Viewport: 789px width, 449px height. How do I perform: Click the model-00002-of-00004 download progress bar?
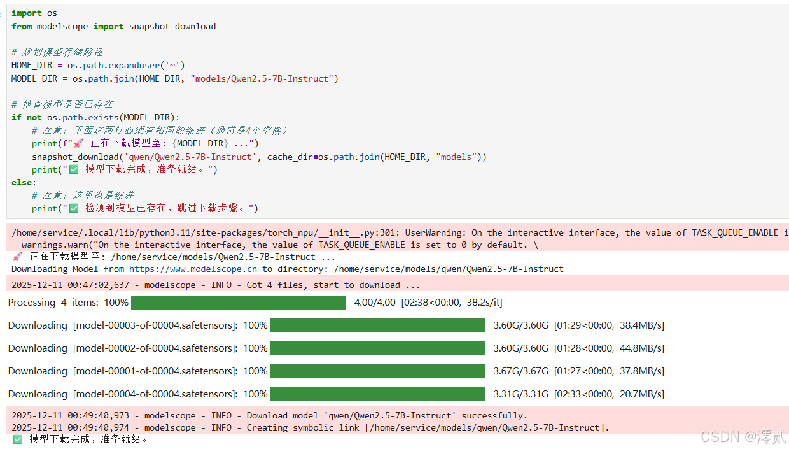pyautogui.click(x=377, y=348)
